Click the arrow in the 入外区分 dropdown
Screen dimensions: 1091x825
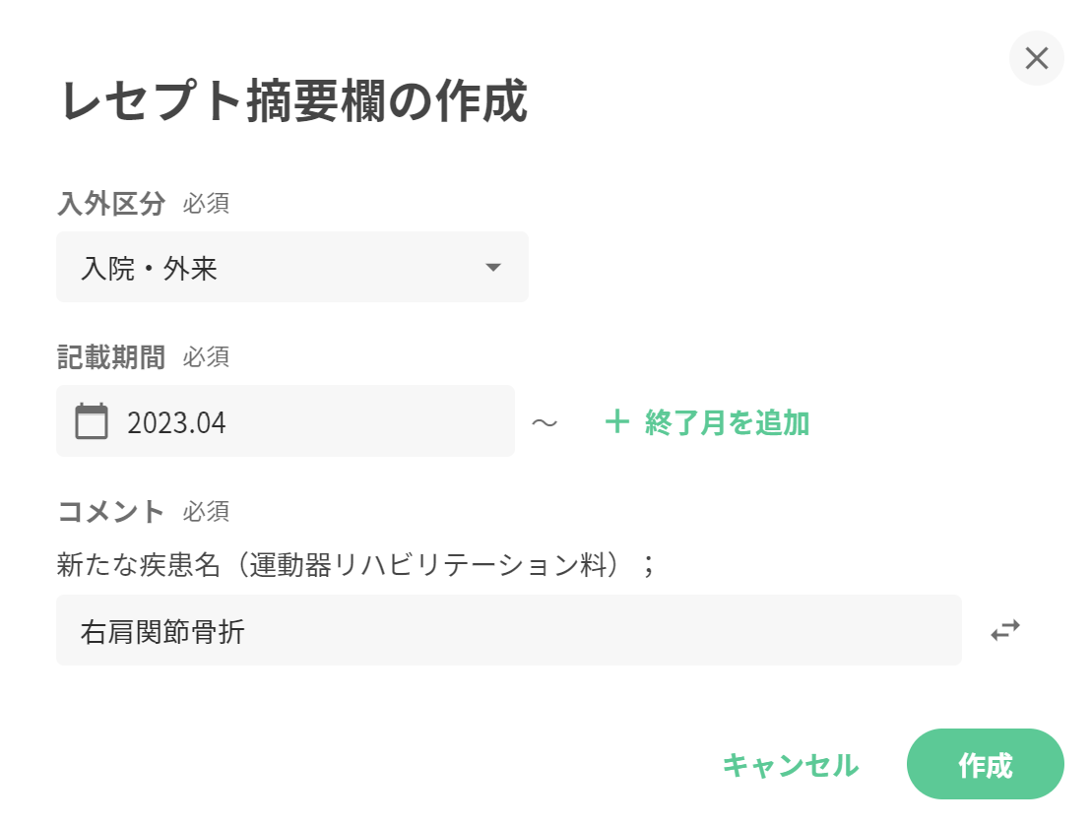point(493,268)
